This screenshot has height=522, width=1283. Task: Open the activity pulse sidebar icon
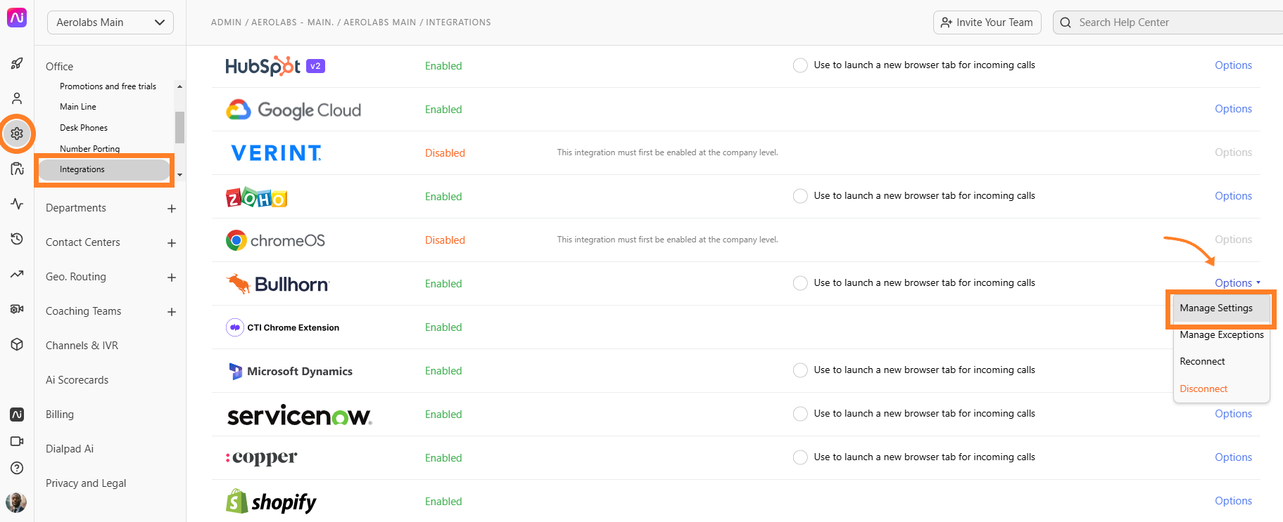click(x=17, y=204)
